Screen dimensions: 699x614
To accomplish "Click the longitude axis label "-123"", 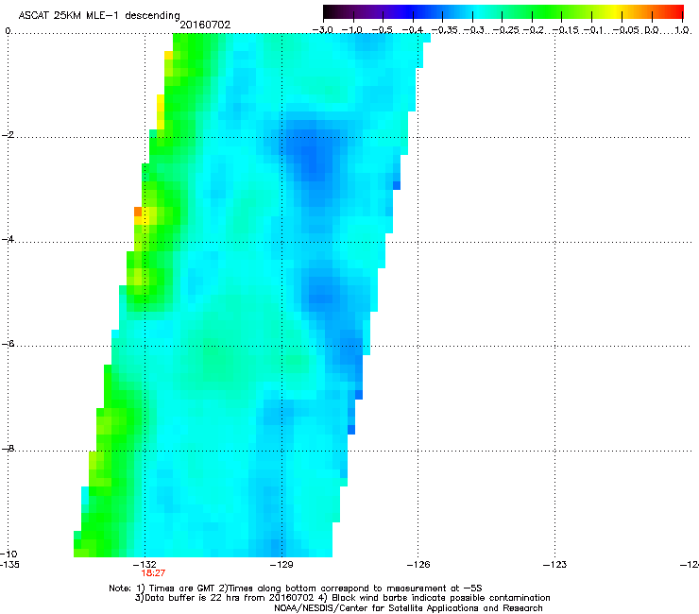I will coord(554,565).
